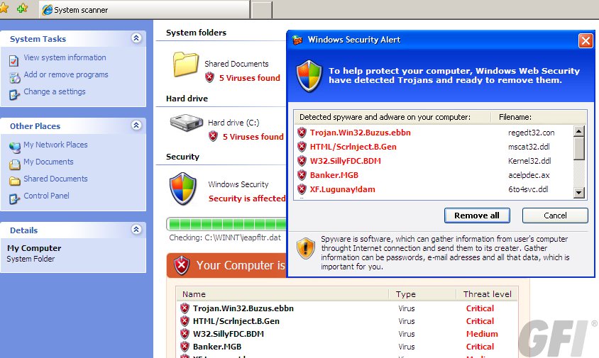599x358 pixels.
Task: Click the Add or remove programs icon
Action: point(14,77)
